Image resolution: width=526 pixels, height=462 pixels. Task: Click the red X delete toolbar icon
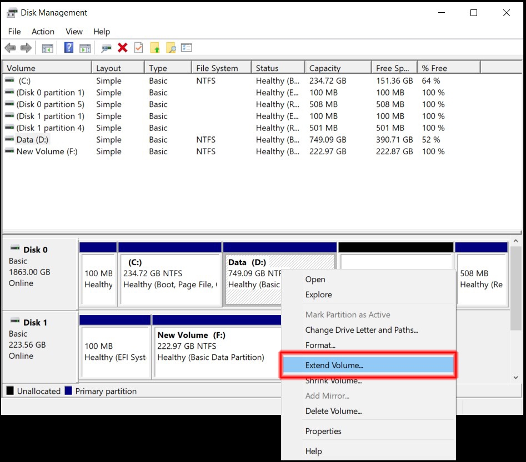click(x=122, y=48)
